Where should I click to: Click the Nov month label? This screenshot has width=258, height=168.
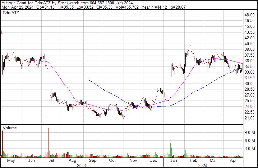click(x=133, y=161)
